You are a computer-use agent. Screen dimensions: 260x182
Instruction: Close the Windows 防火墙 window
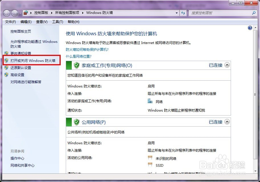tap(251, 3)
